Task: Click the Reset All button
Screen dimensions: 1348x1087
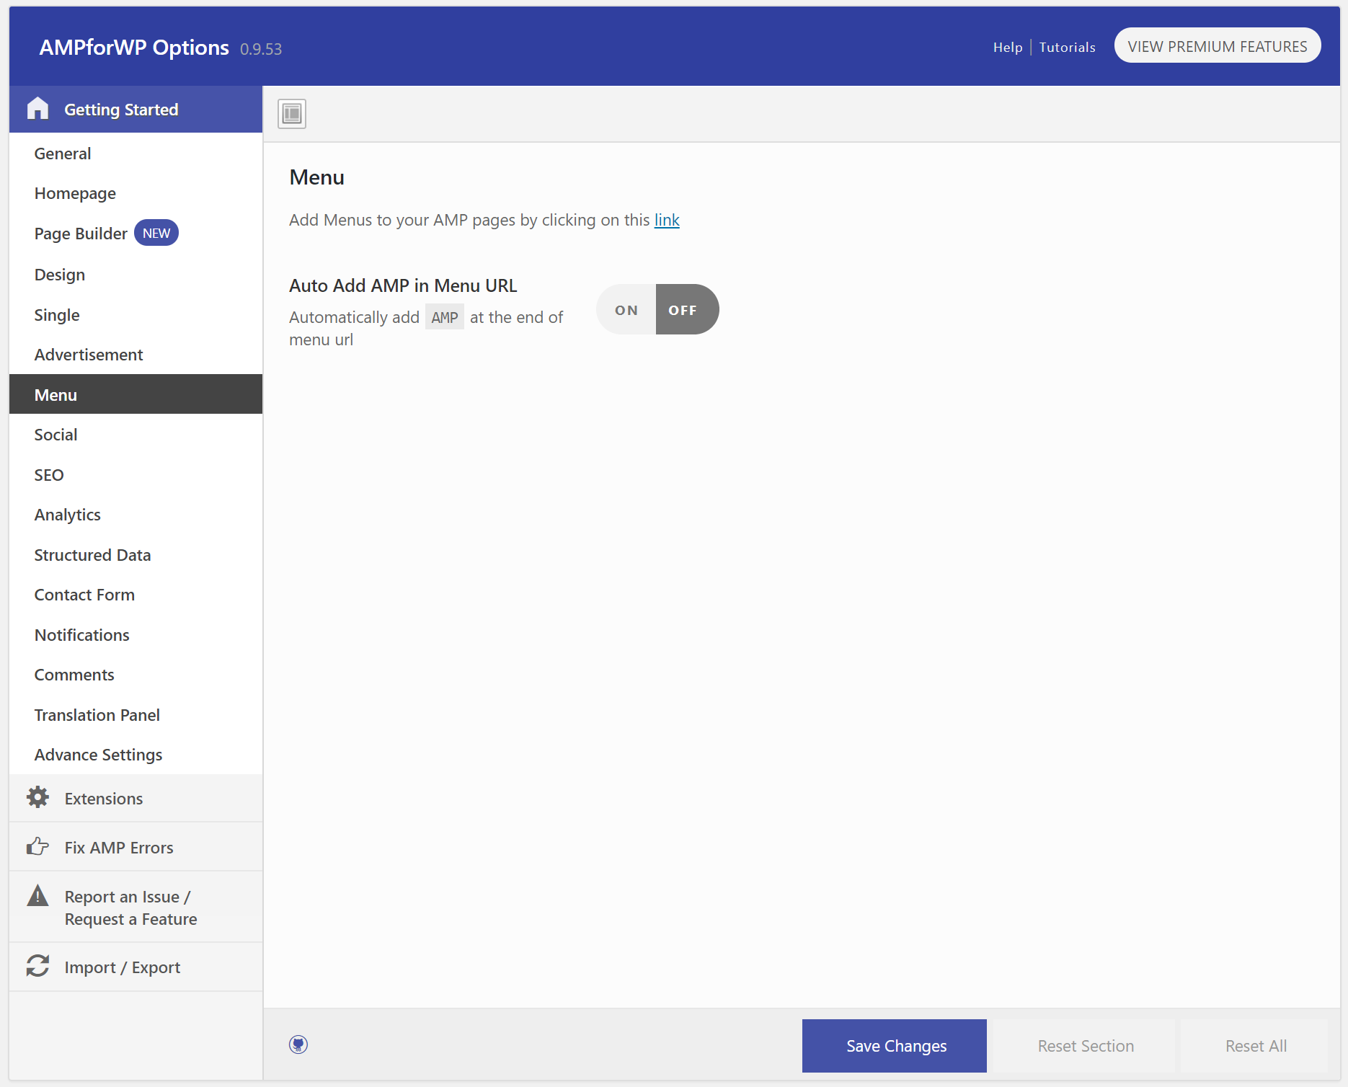Action: 1256,1045
